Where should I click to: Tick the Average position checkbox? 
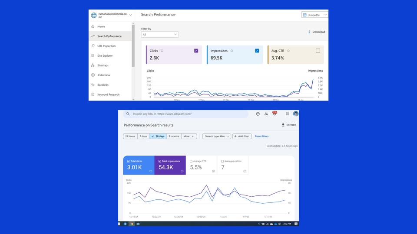[222, 161]
